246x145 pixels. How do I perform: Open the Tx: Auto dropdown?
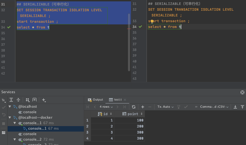click(x=165, y=107)
